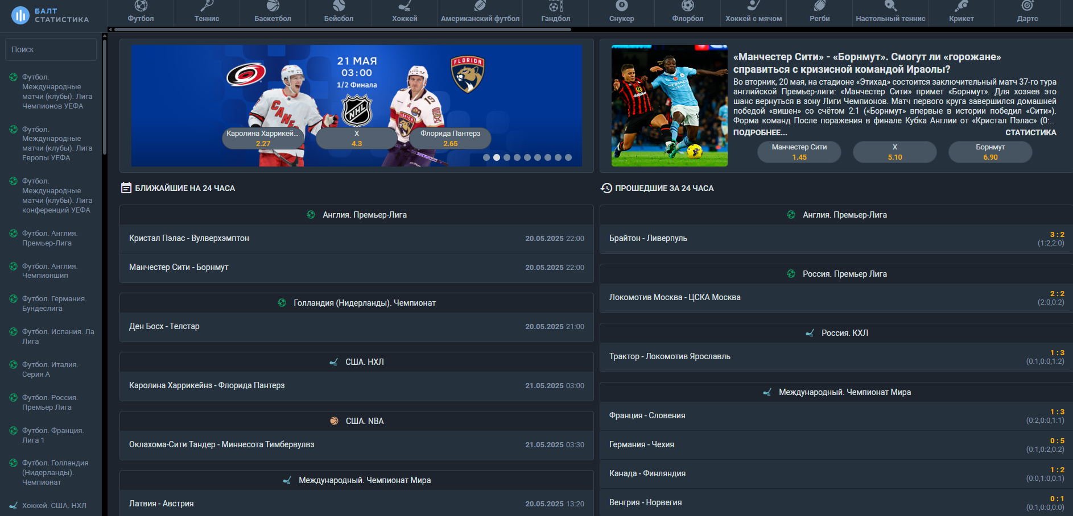This screenshot has height=516, width=1073.
Task: Open Франция - Словения result
Action: click(836, 416)
